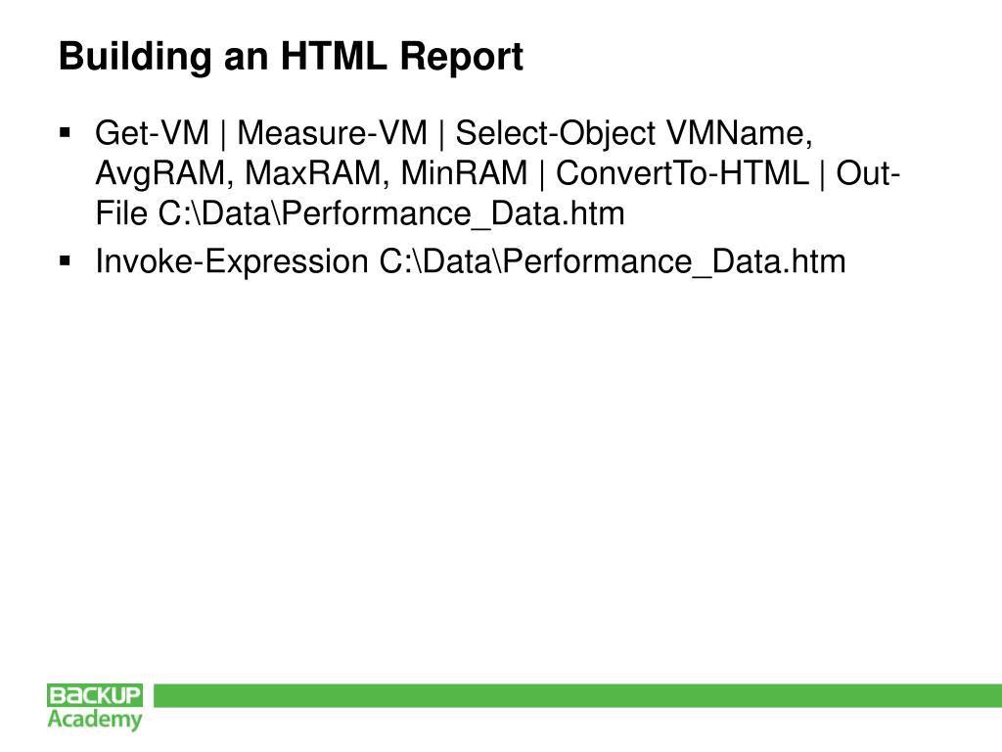Image resolution: width=1002 pixels, height=752 pixels.
Task: Click the AvgRAM property name
Action: click(163, 174)
